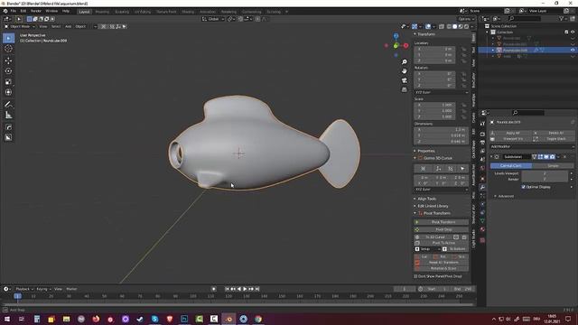The width and height of the screenshot is (578, 325).
Task: Click the Apply All button
Action: click(510, 133)
